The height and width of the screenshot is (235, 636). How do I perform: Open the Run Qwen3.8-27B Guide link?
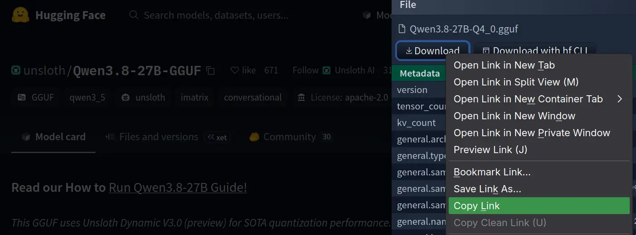178,187
